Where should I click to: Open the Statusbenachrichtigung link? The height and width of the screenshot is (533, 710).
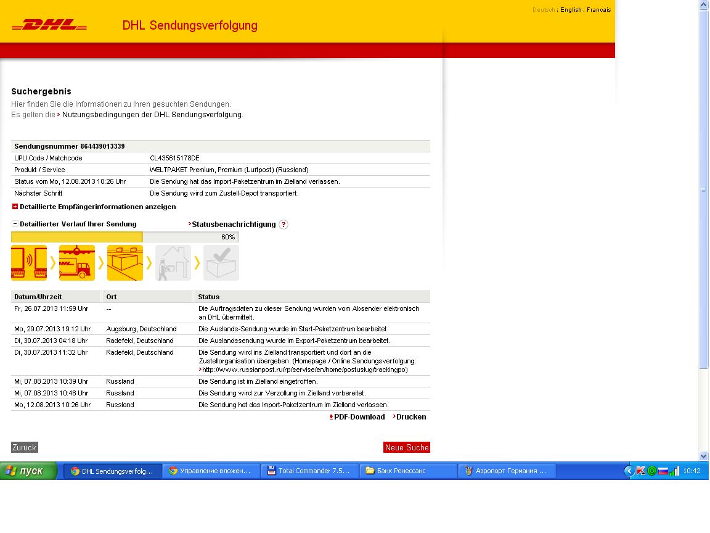[x=234, y=225]
